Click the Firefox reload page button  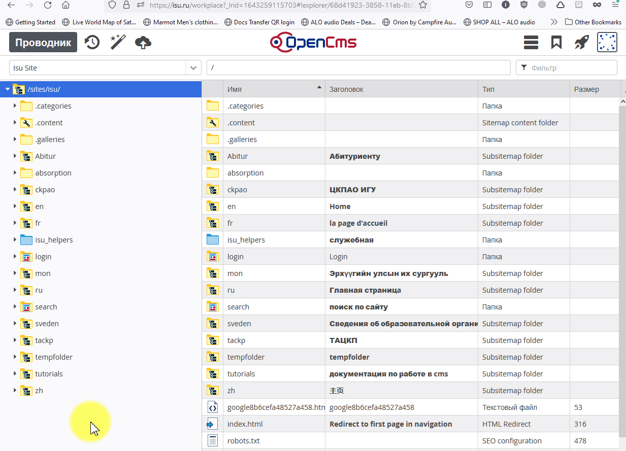tap(48, 5)
